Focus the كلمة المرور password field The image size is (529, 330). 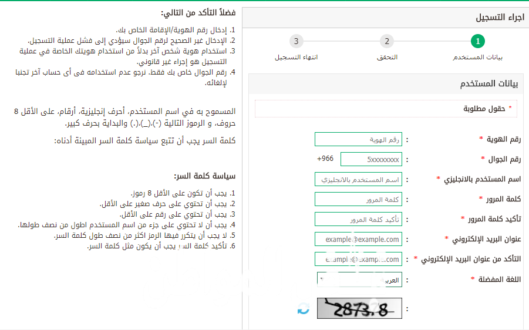(358, 199)
